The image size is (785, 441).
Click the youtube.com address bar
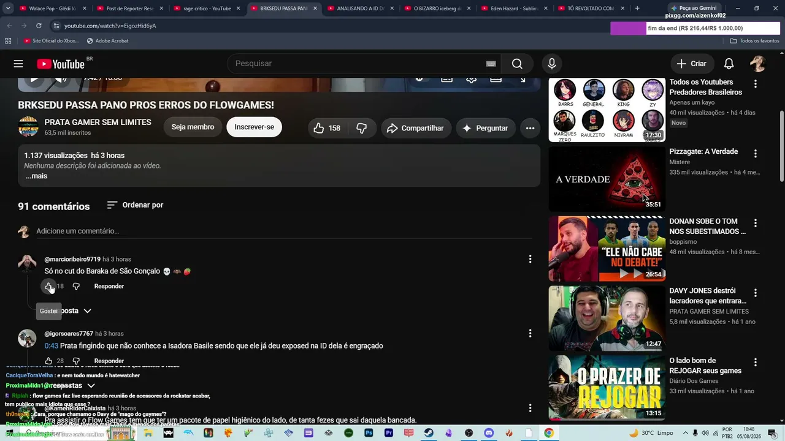331,26
